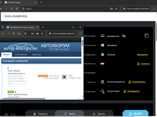Click the hidden-eye icon next to 'неизвестно'
The image size is (157, 117).
point(124,36)
